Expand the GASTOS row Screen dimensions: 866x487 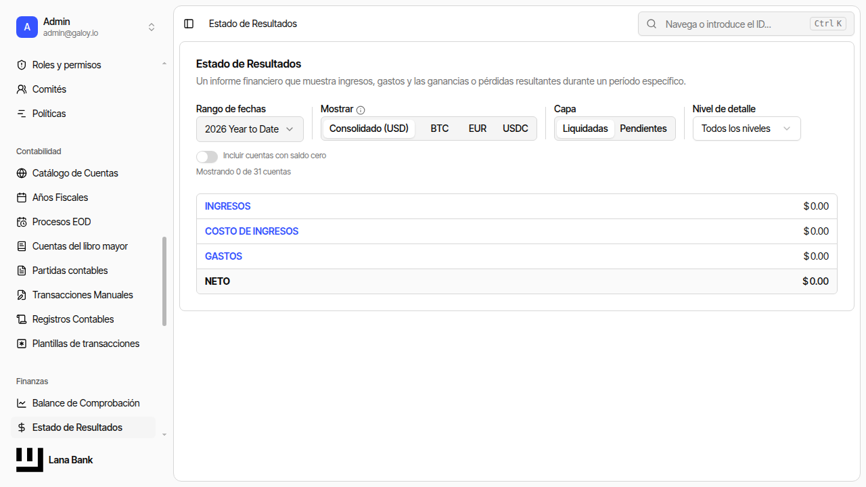pyautogui.click(x=517, y=256)
